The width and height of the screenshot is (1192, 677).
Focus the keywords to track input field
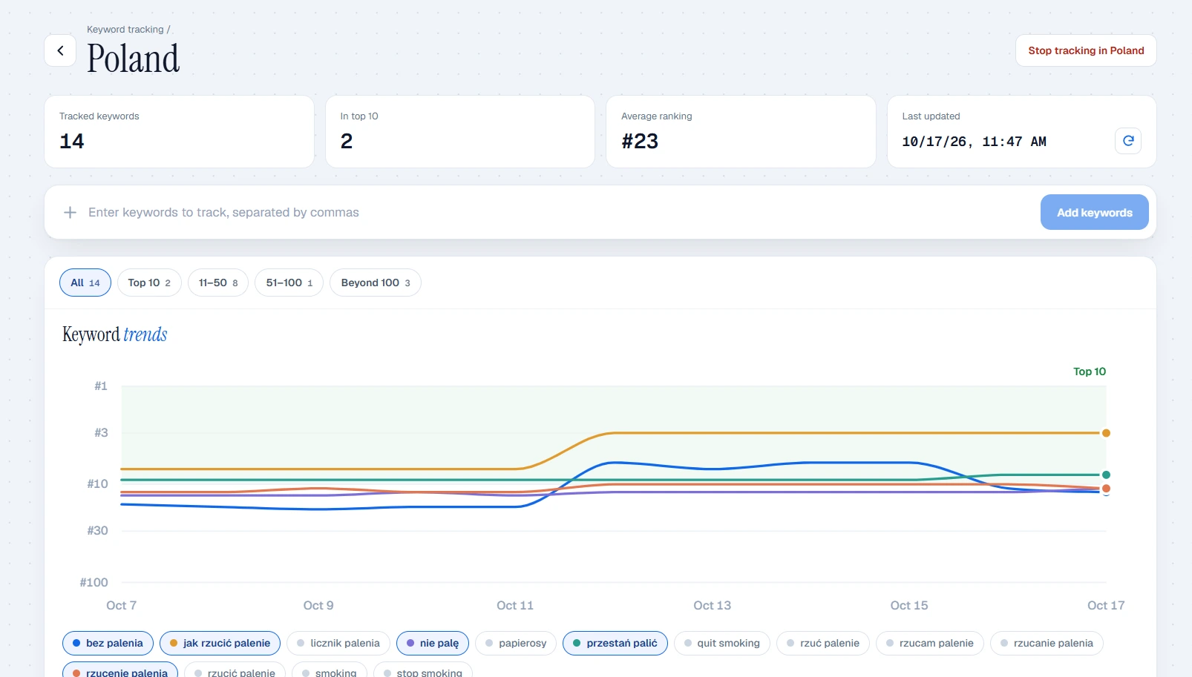tap(557, 213)
